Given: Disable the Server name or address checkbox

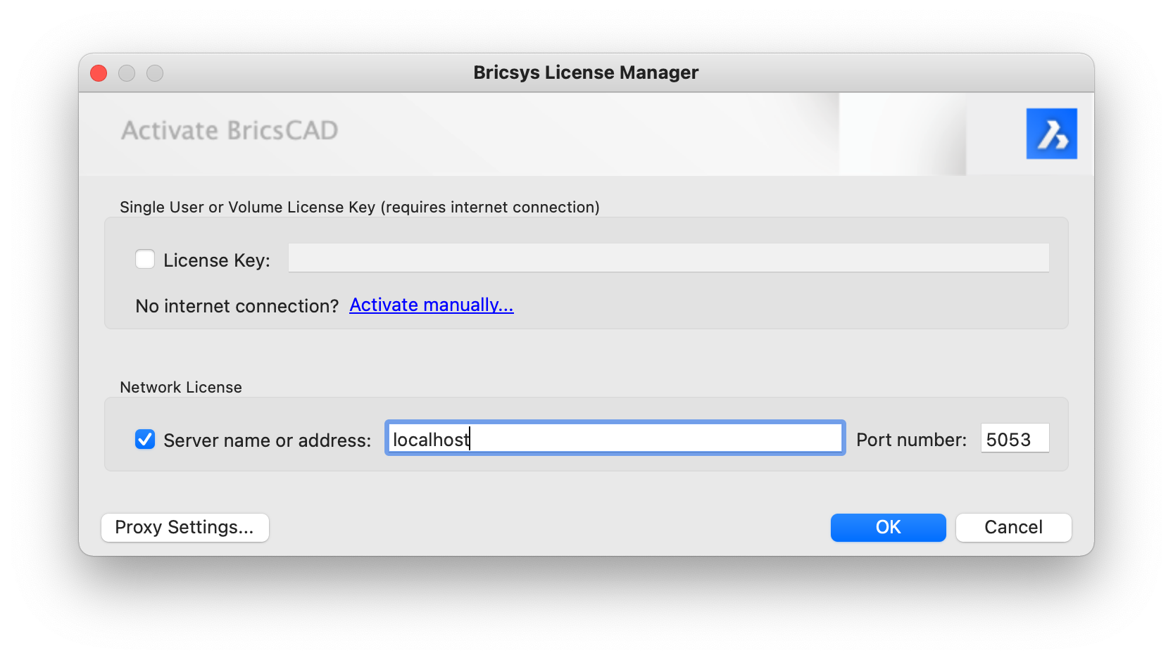Looking at the screenshot, I should click(x=144, y=439).
